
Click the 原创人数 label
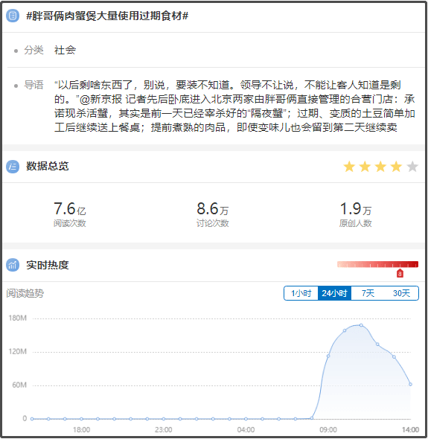coord(356,223)
